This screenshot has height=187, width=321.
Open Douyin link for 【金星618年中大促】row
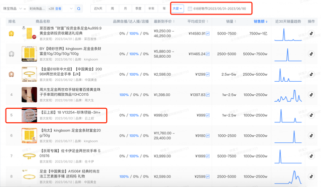pos(311,74)
